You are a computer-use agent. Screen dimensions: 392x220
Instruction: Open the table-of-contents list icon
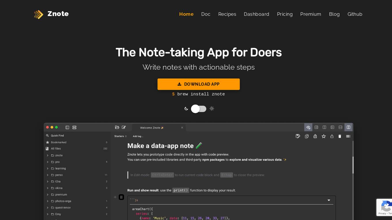[x=348, y=136]
